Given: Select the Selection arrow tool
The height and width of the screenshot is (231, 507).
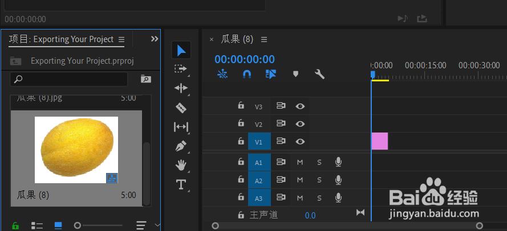Looking at the screenshot, I should (181, 51).
